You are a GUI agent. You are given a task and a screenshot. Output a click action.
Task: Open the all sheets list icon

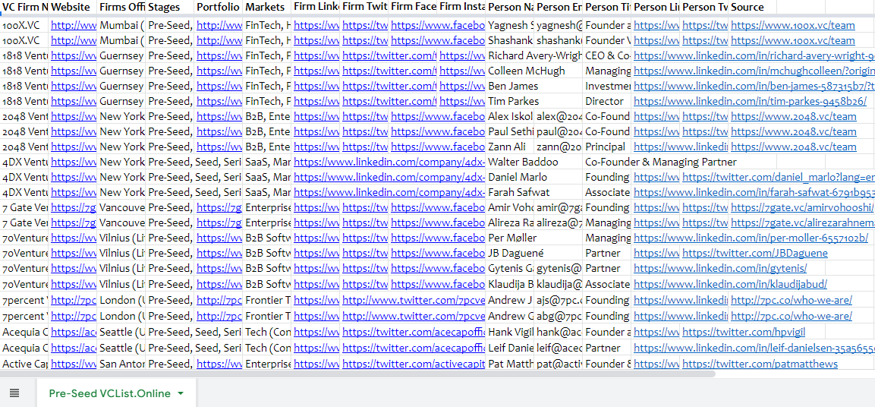[14, 393]
